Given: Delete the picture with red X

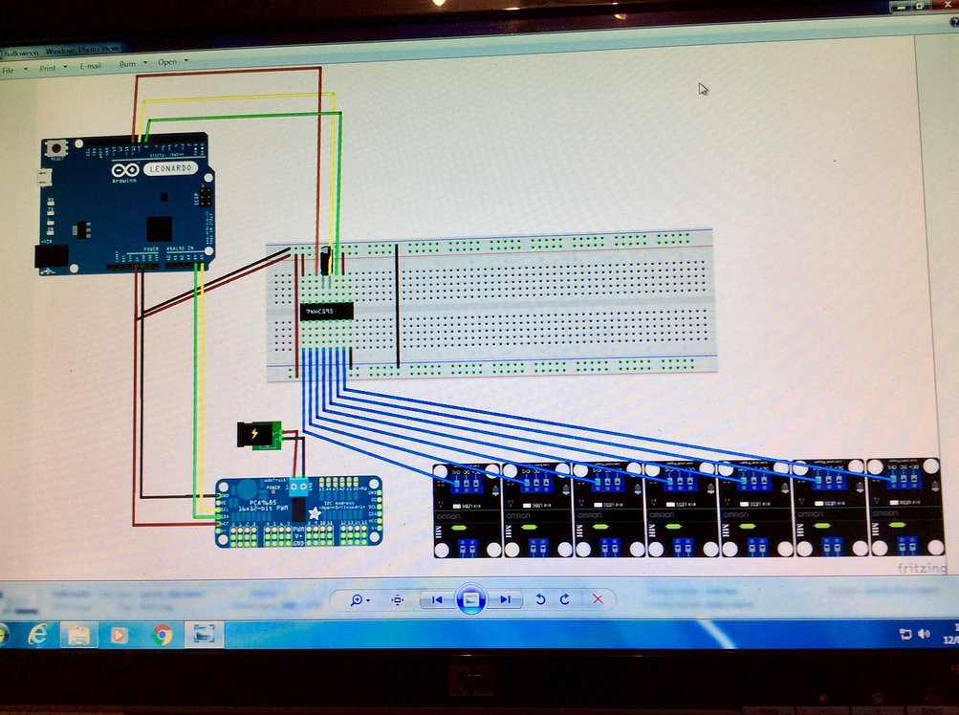Looking at the screenshot, I should point(599,599).
